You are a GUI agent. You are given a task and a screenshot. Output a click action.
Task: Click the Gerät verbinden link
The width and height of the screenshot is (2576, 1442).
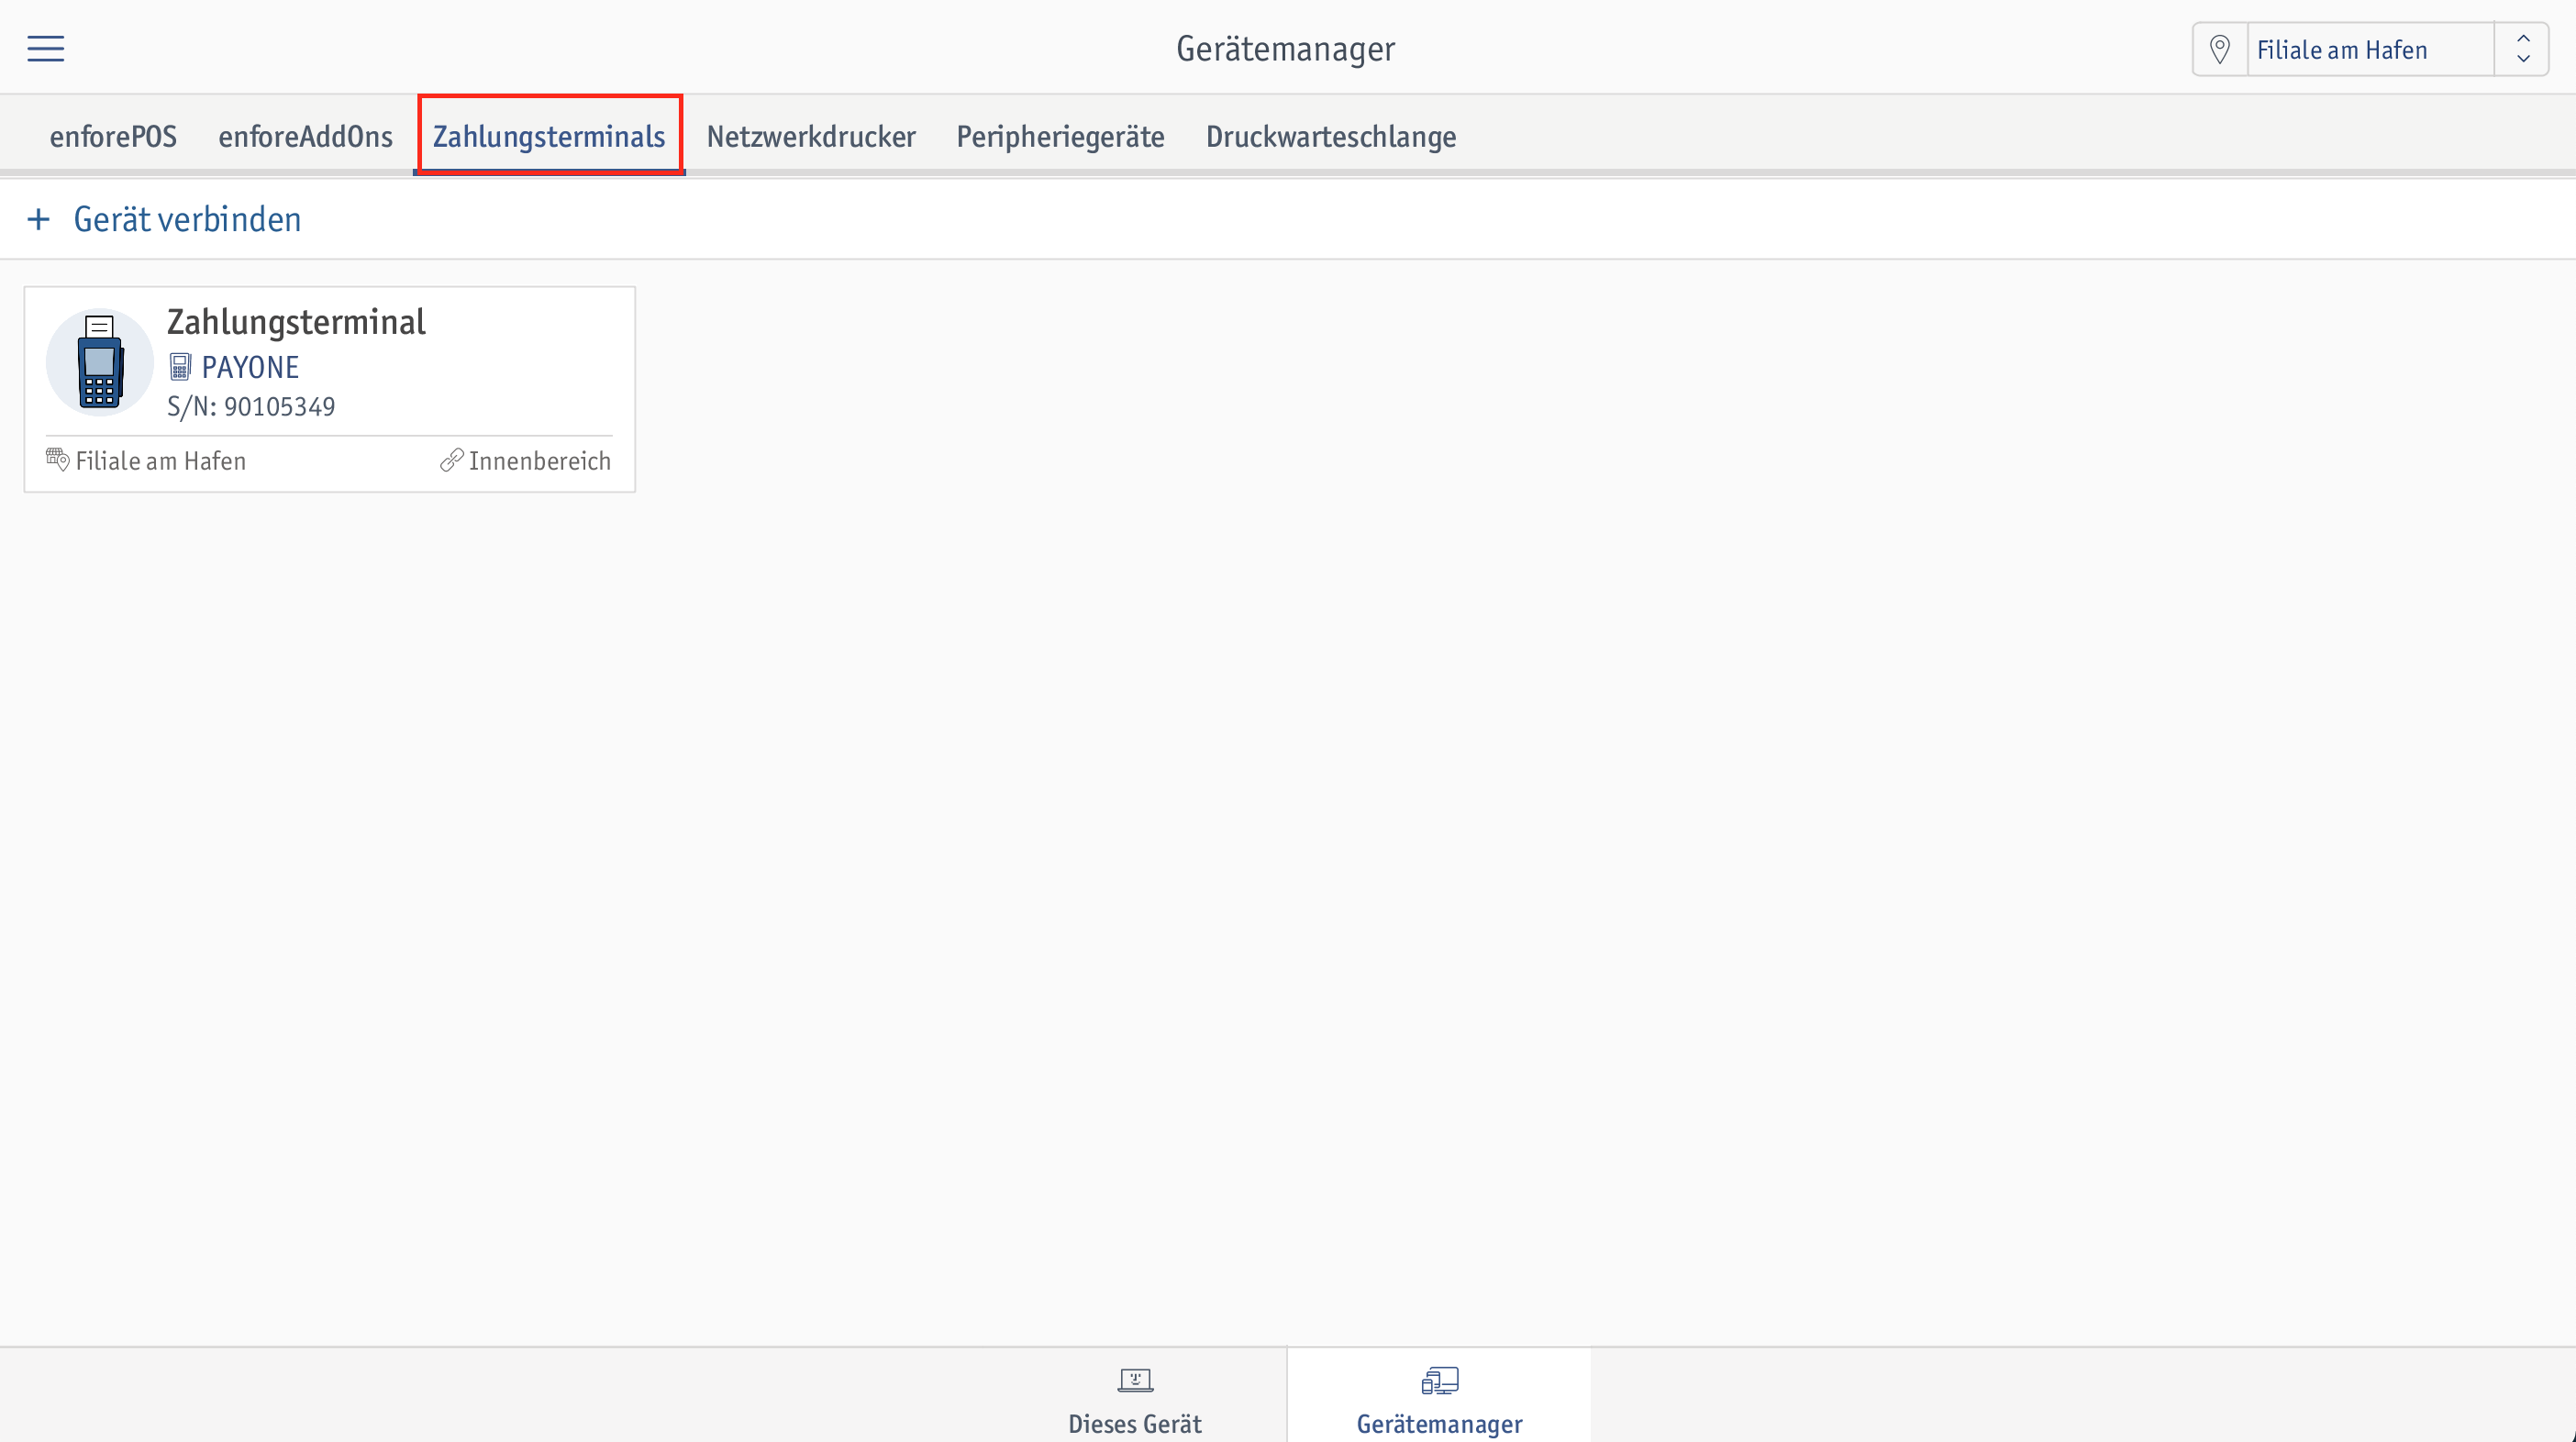click(x=187, y=219)
